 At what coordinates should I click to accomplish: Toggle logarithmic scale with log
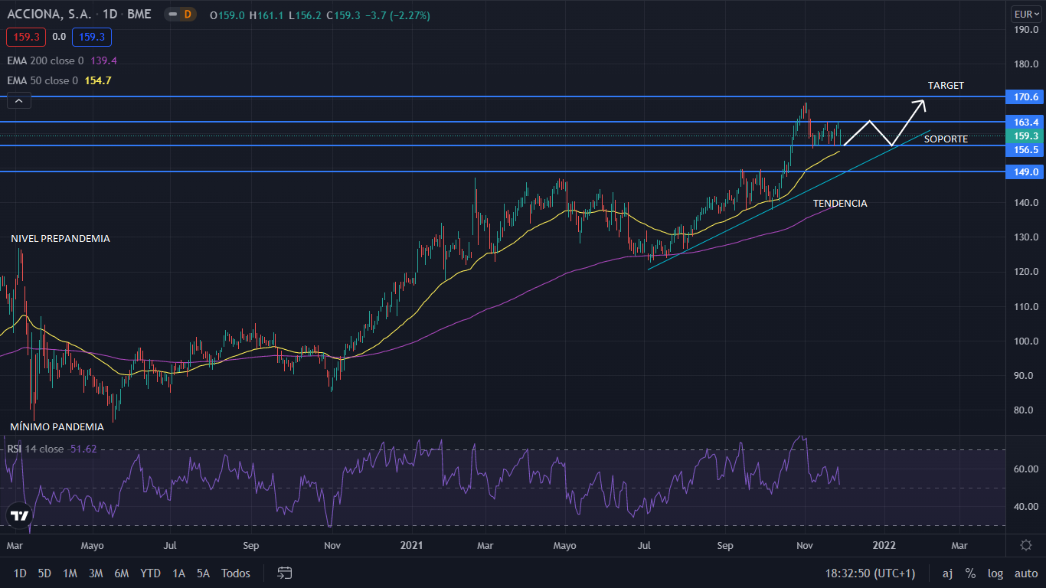[995, 573]
